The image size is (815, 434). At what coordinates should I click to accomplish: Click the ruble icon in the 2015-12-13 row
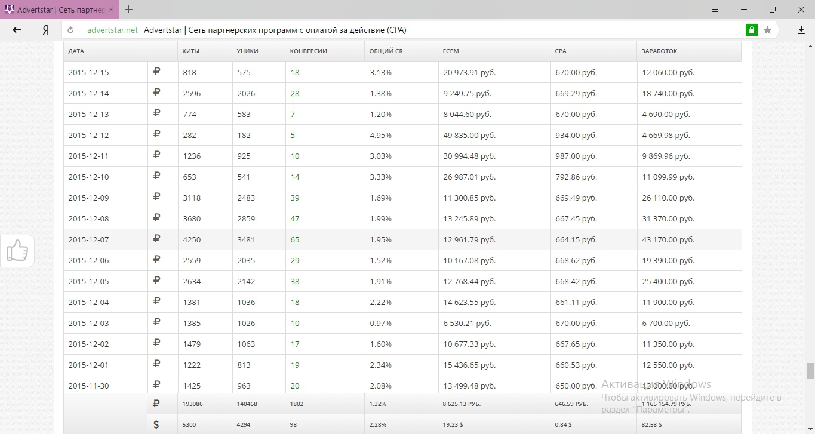click(x=156, y=113)
